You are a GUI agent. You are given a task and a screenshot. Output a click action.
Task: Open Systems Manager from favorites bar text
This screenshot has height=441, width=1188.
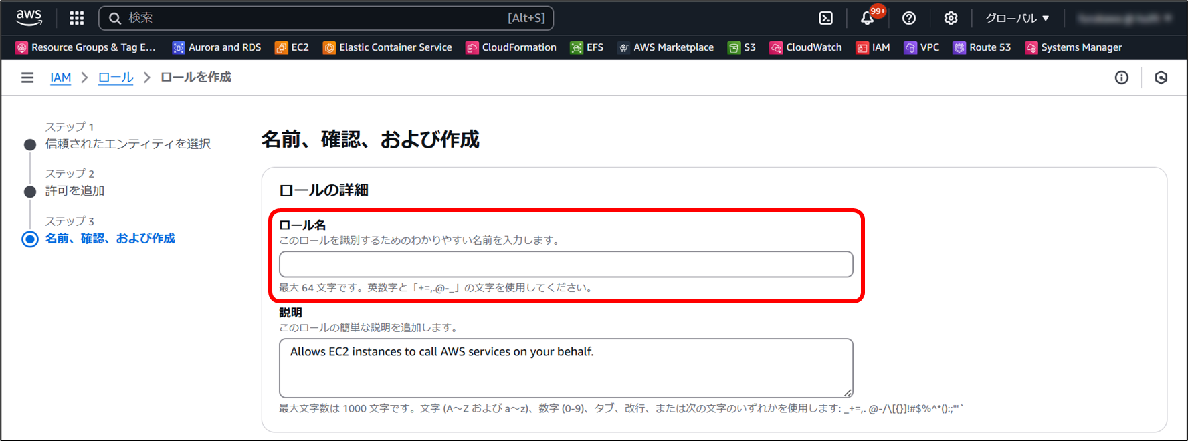[x=1082, y=47]
